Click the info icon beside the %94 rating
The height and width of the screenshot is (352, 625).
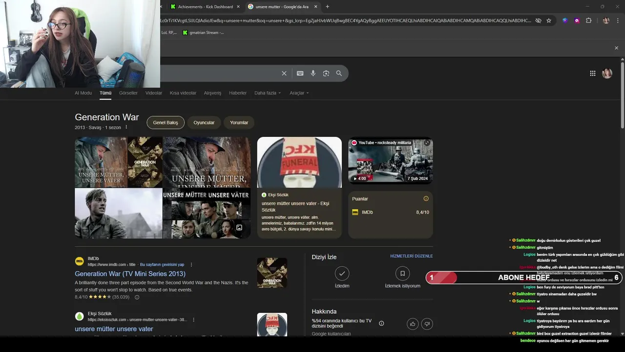[381, 323]
